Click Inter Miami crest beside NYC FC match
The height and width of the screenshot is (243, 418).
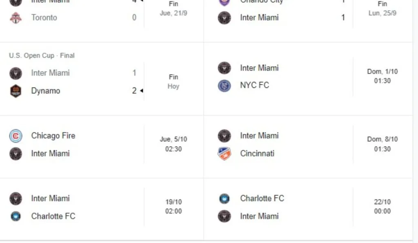click(225, 68)
